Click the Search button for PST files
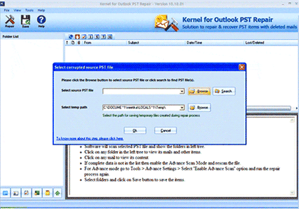 tap(224, 91)
